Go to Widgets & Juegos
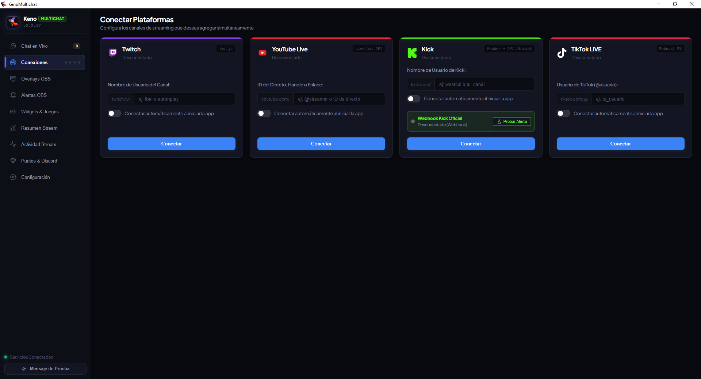The image size is (701, 379). coord(45,112)
